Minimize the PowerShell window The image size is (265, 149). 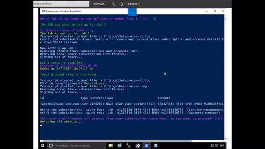tap(206, 11)
